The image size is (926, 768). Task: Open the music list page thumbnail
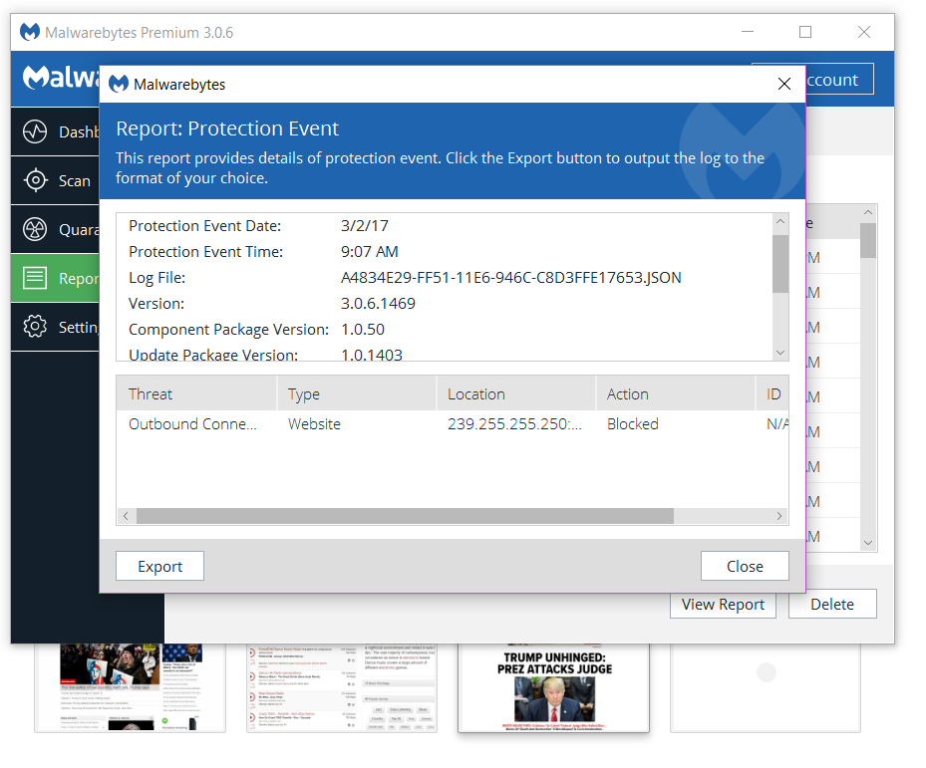[341, 687]
